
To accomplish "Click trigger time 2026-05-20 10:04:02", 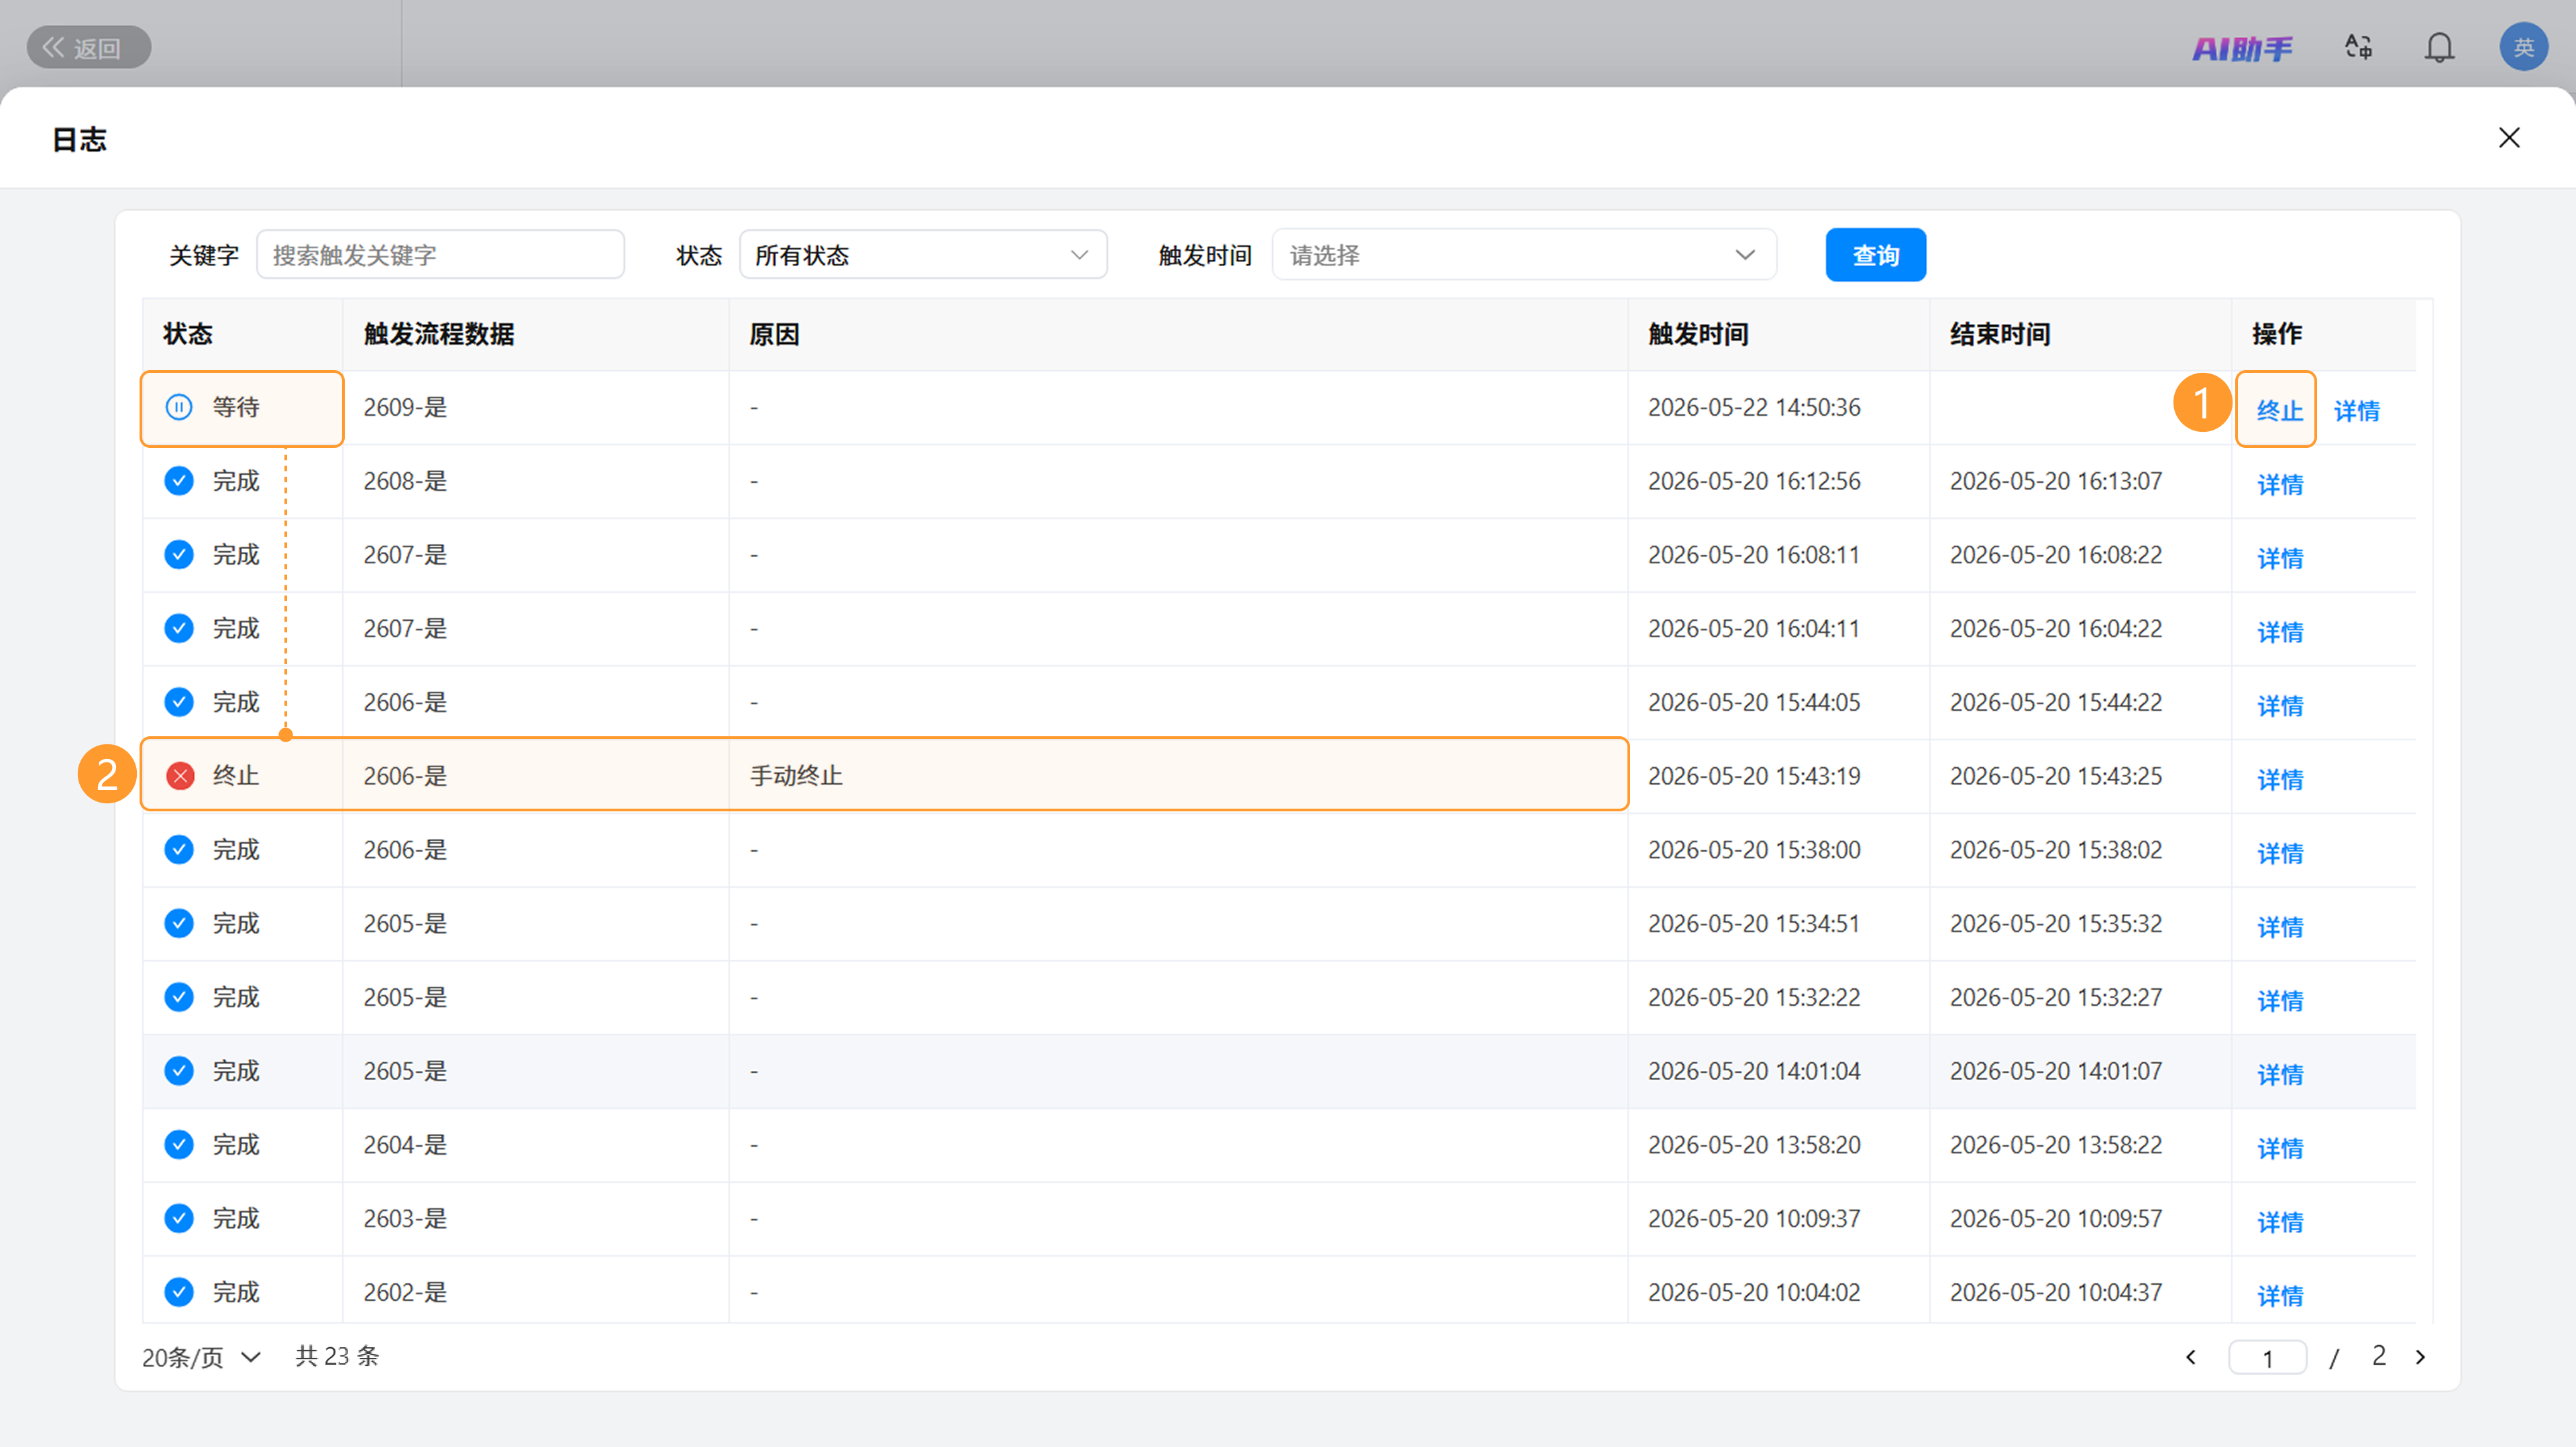I will click(1754, 1292).
